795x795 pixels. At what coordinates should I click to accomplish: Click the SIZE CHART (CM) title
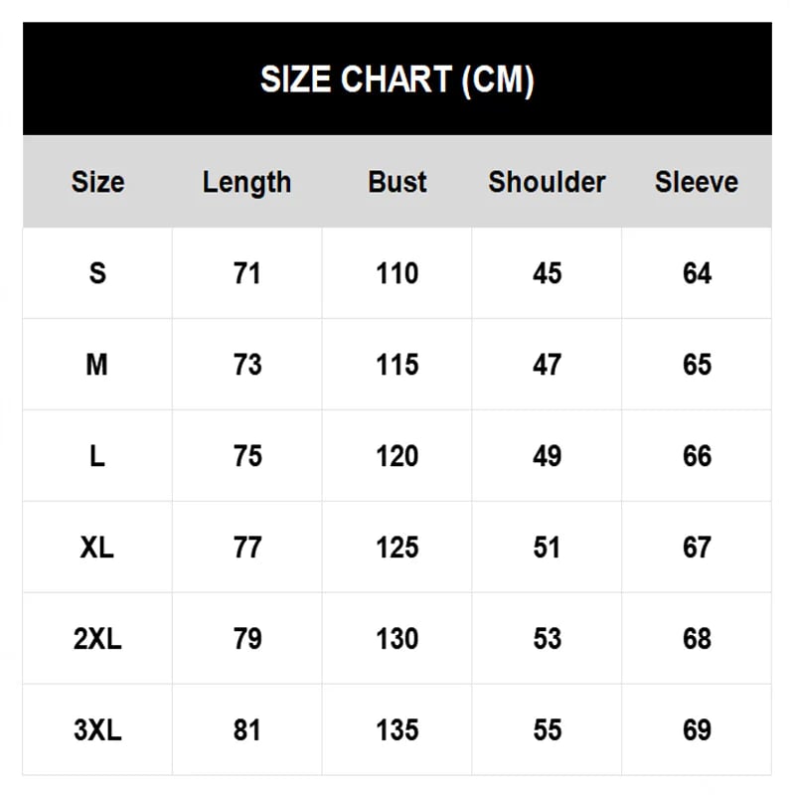tap(397, 79)
